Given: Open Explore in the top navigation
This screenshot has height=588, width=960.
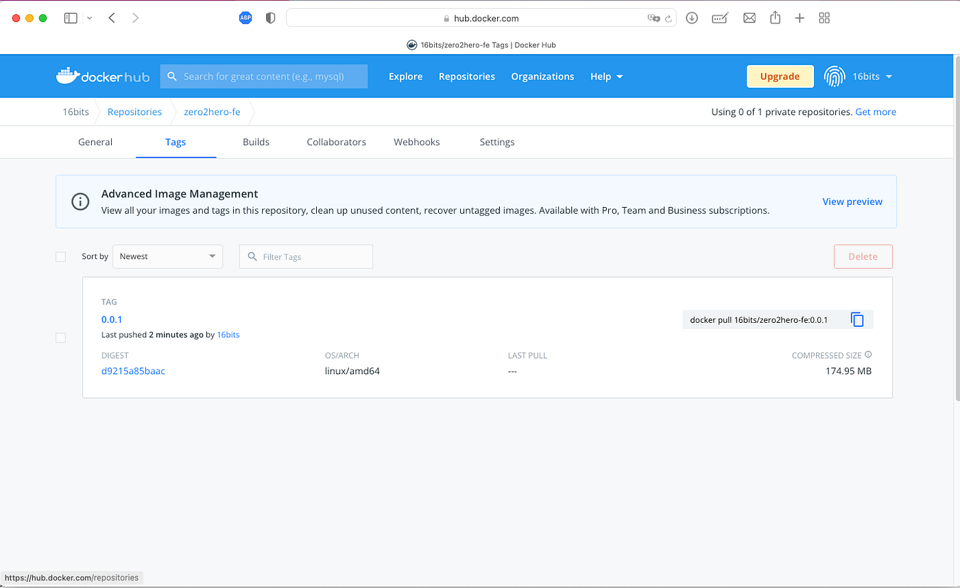Looking at the screenshot, I should click(x=406, y=76).
